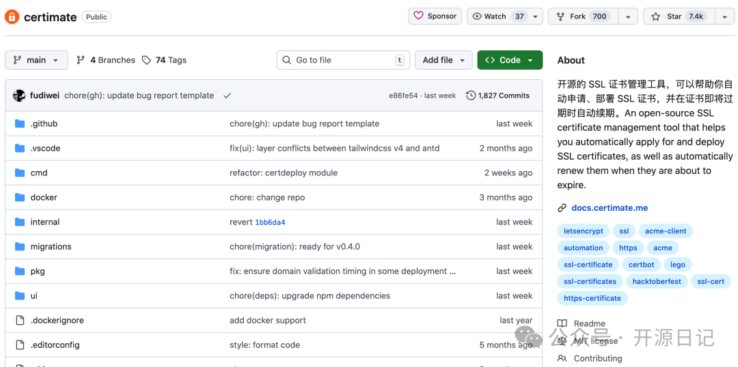Click the docs.certimate.me link
The image size is (738, 367).
pos(610,208)
